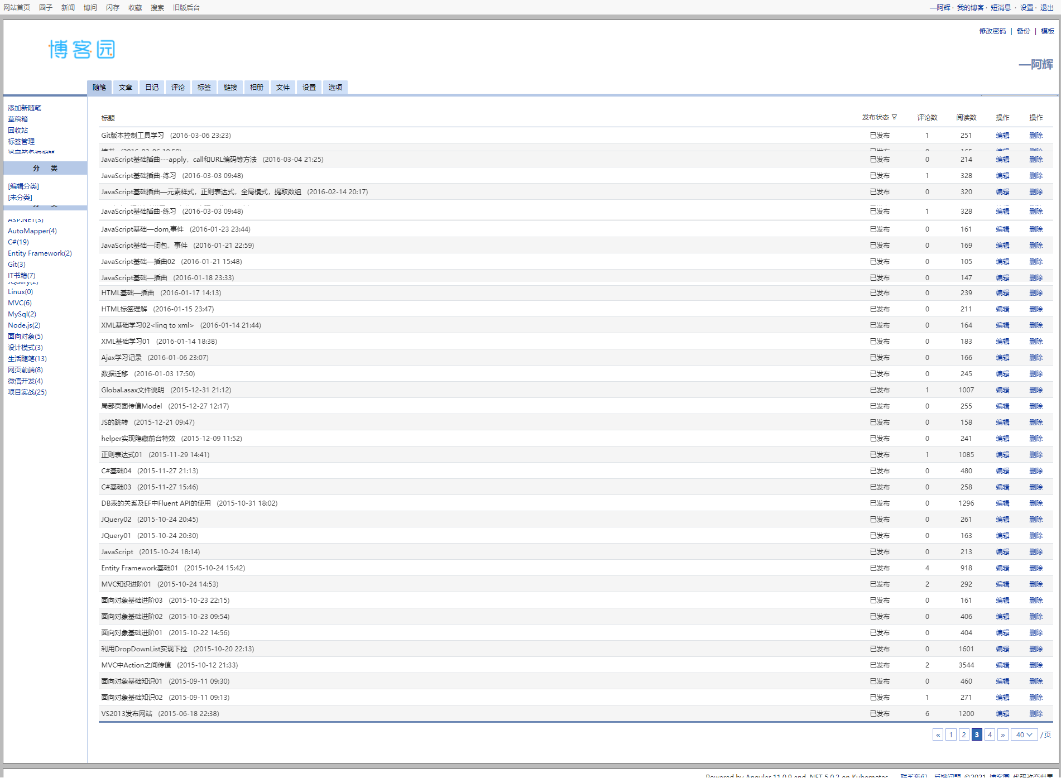Open 新闻 in top navigation

click(68, 7)
